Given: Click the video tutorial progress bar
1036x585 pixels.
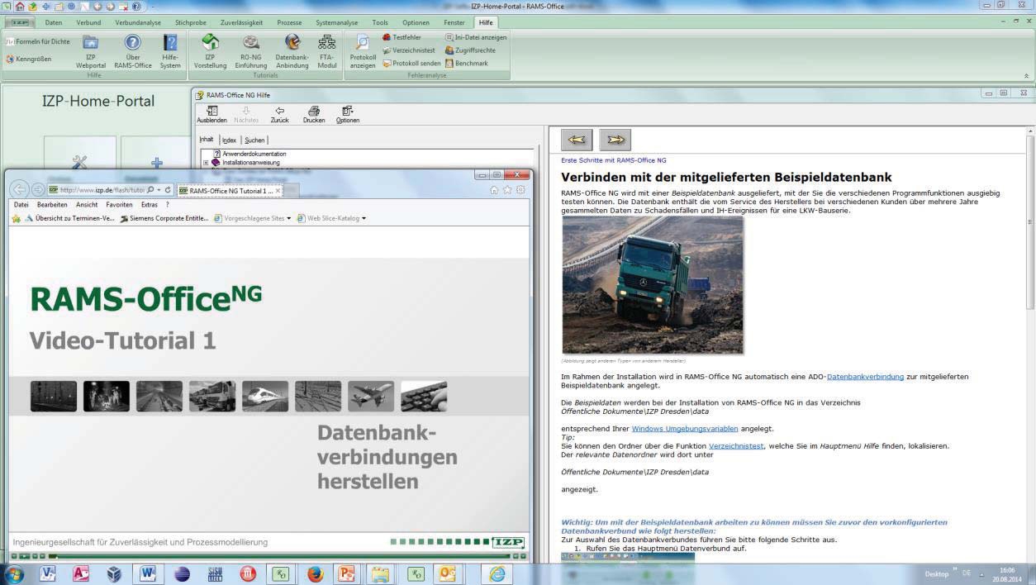Looking at the screenshot, I should tap(278, 556).
